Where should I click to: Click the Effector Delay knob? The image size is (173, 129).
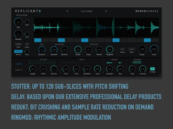point(89,50)
